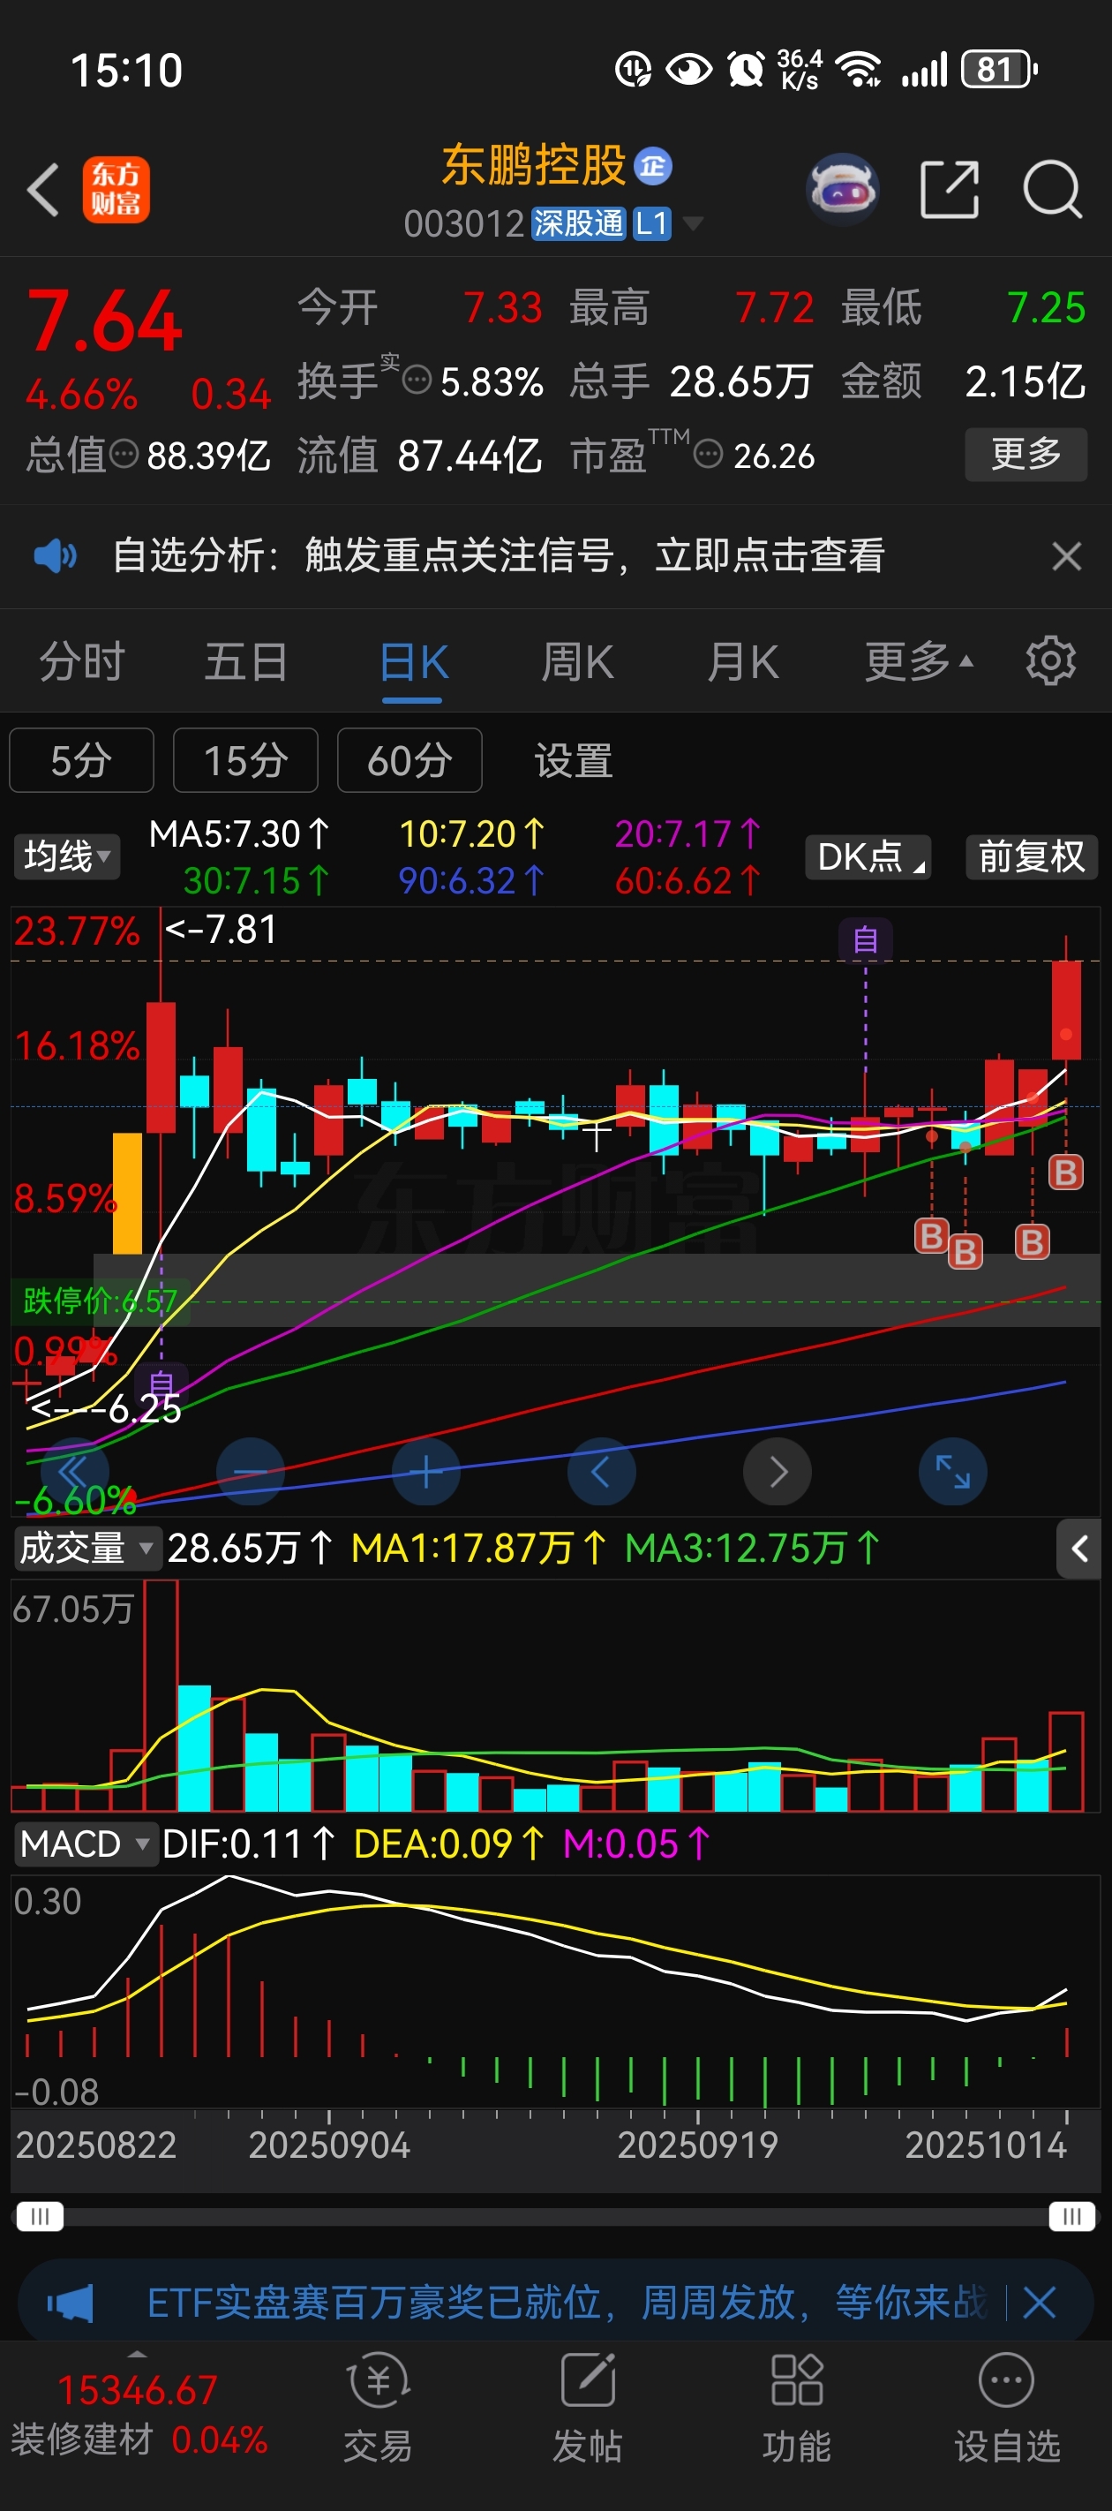
Task: Tap the right range slider handle
Action: pyautogui.click(x=1072, y=2217)
